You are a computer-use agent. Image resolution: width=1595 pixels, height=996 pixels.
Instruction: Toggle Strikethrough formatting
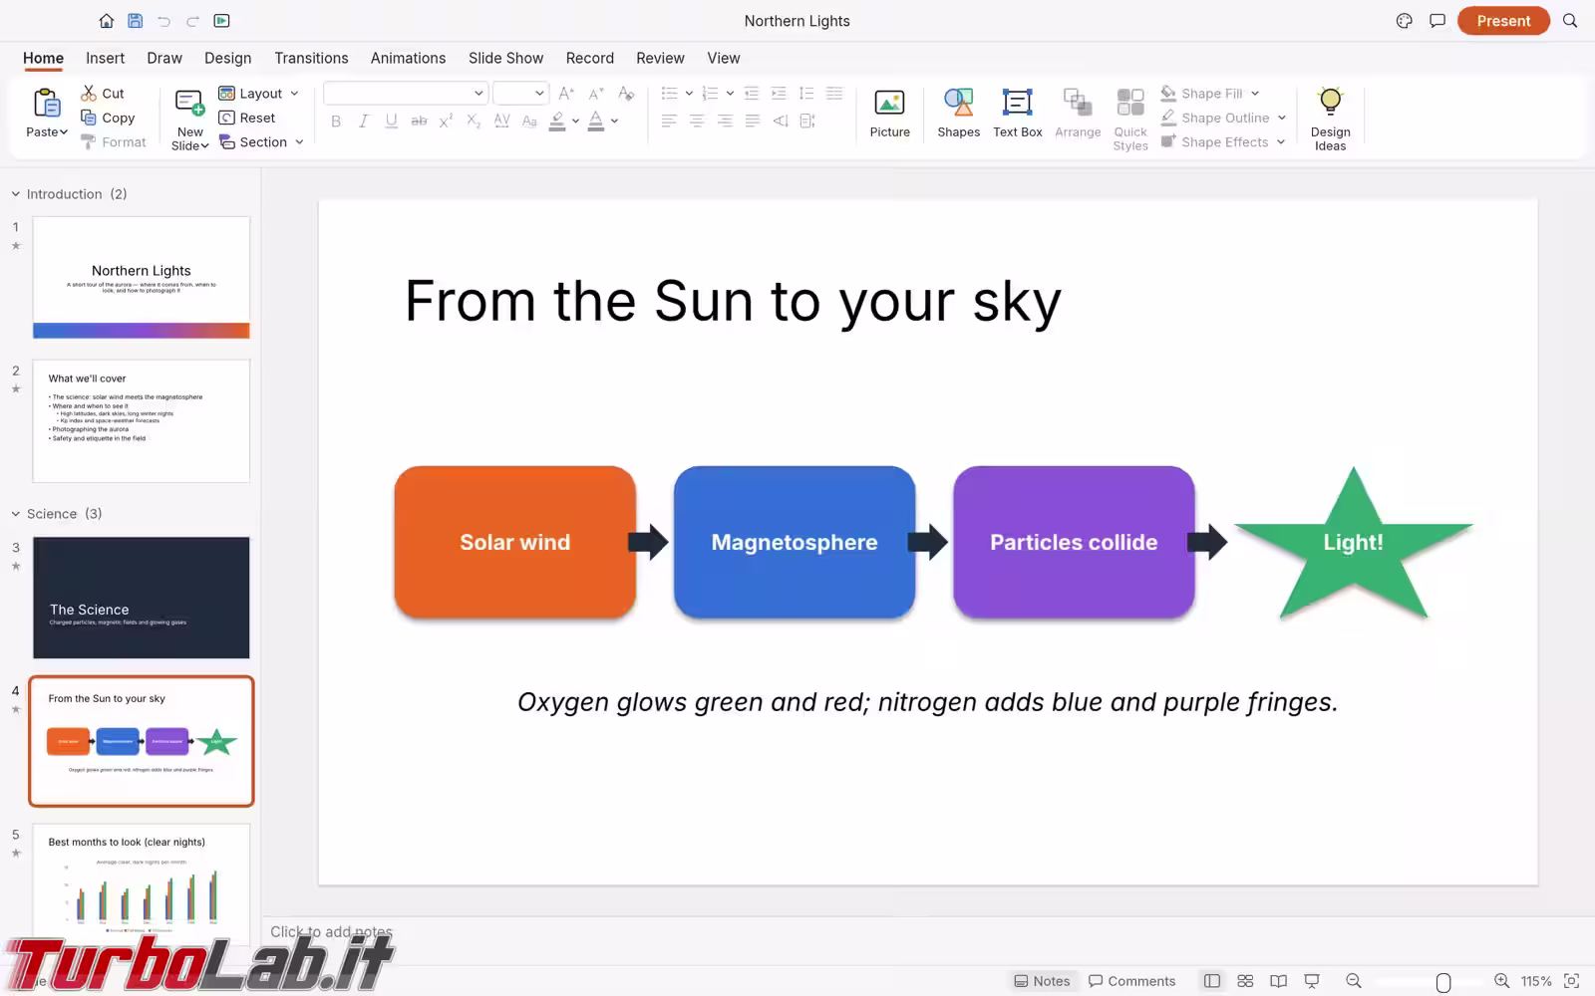point(420,121)
